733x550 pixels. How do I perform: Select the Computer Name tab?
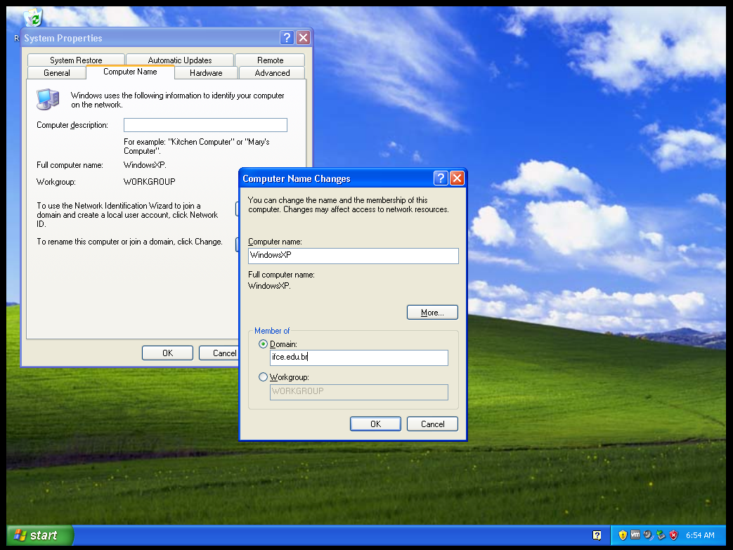coord(131,72)
